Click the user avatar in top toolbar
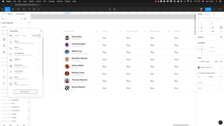 201,9
